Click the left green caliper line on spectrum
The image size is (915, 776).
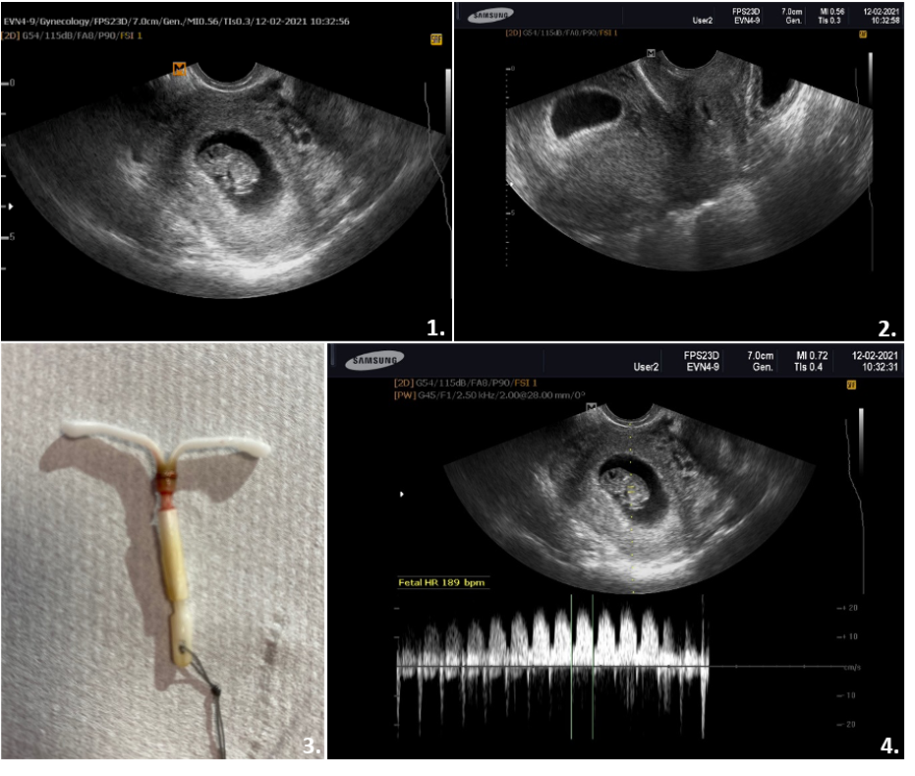point(571,667)
